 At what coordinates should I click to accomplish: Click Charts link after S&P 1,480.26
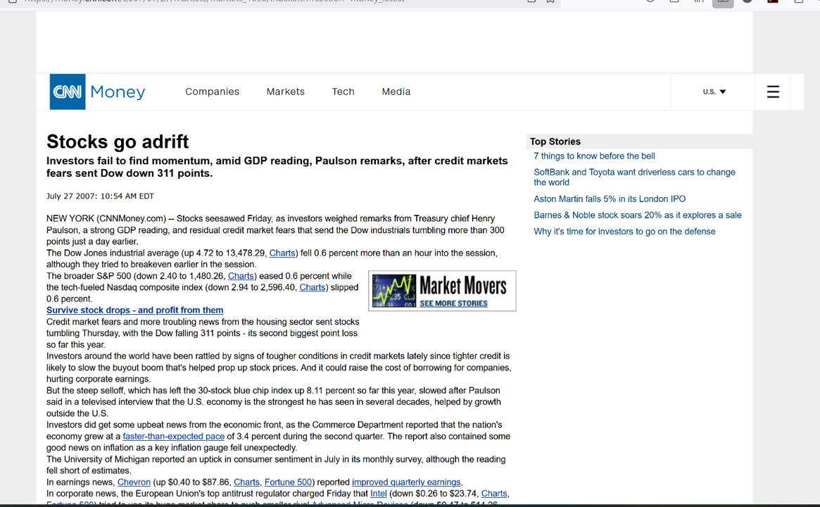241,276
